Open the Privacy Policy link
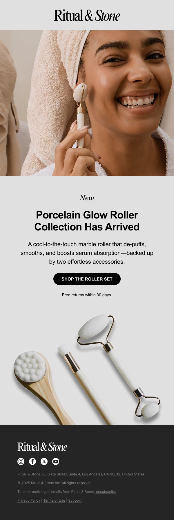174x520 pixels. pos(29,500)
